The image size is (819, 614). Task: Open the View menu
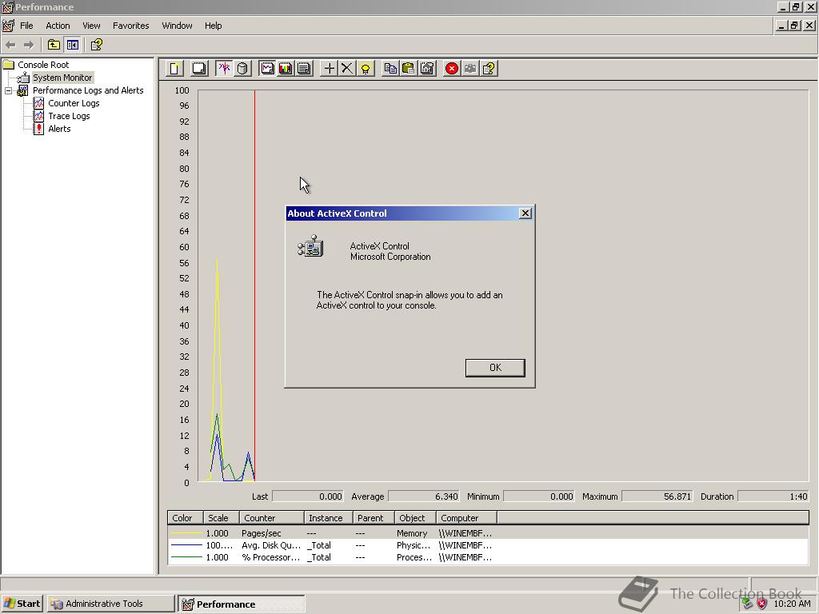(x=91, y=26)
